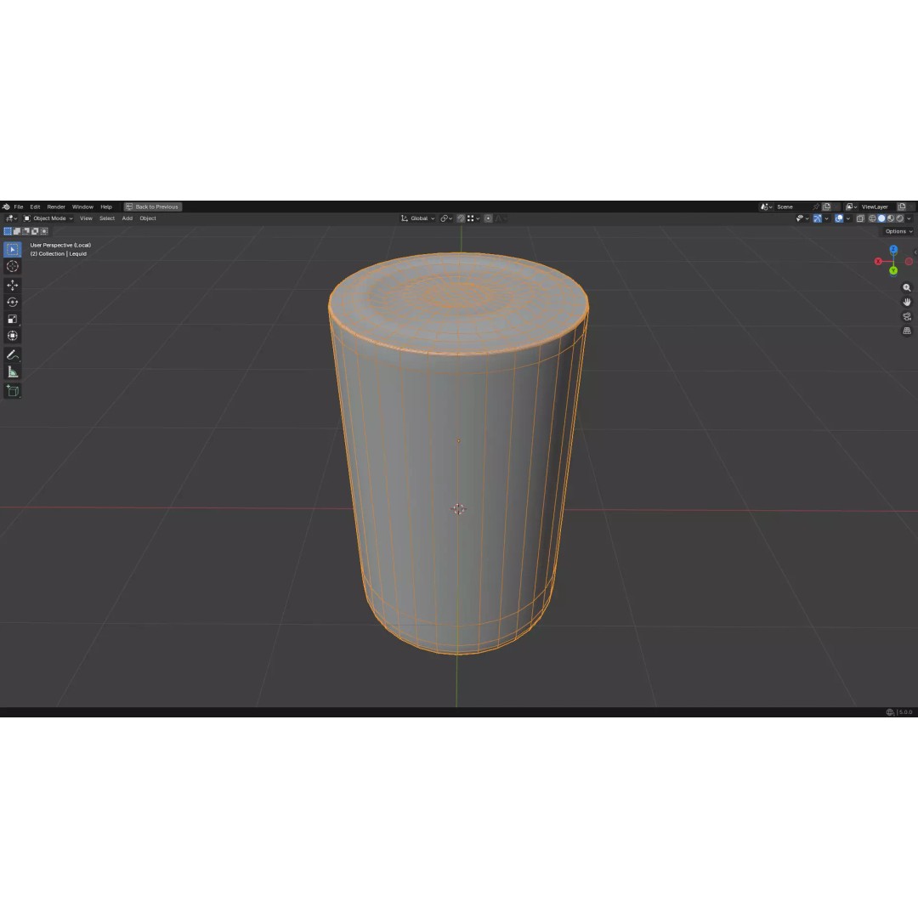Toggle show gizmo button
The image size is (918, 918).
(x=818, y=218)
